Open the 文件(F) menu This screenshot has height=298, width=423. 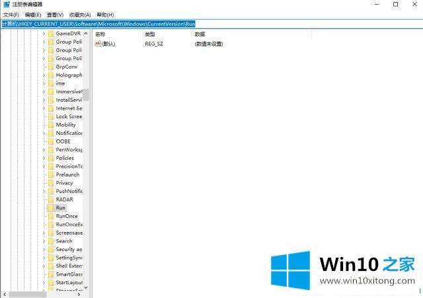click(x=11, y=15)
